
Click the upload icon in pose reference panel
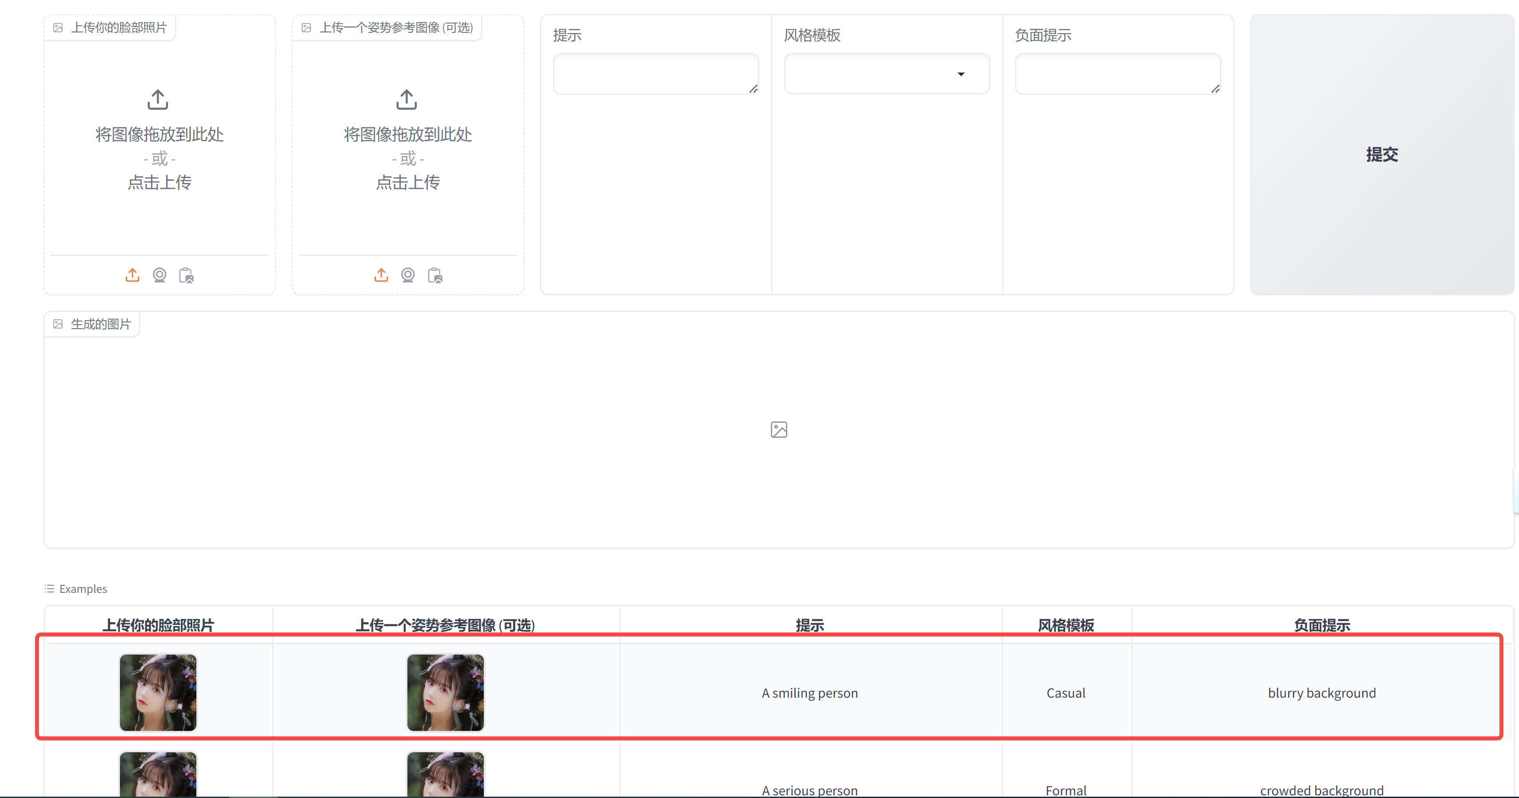point(381,275)
